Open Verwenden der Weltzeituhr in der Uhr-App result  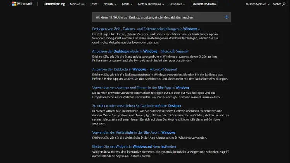pos(133,132)
